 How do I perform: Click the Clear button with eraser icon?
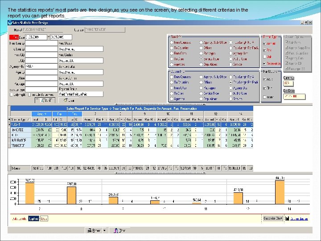pos(69,100)
